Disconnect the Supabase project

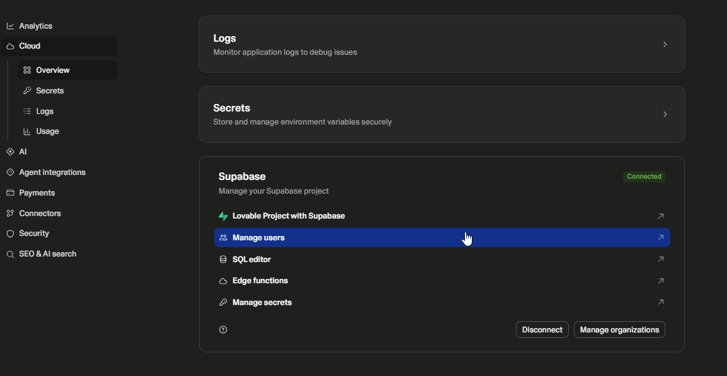pos(542,330)
